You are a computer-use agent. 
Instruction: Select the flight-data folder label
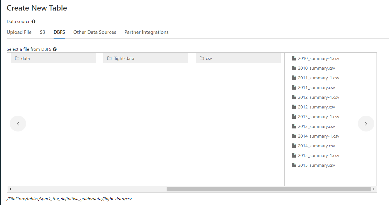click(124, 59)
